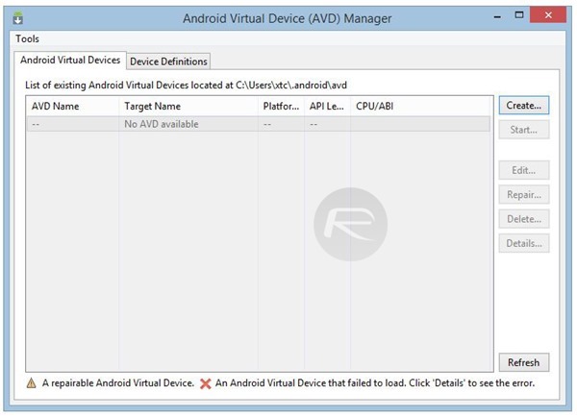Click the Repair... button

524,194
